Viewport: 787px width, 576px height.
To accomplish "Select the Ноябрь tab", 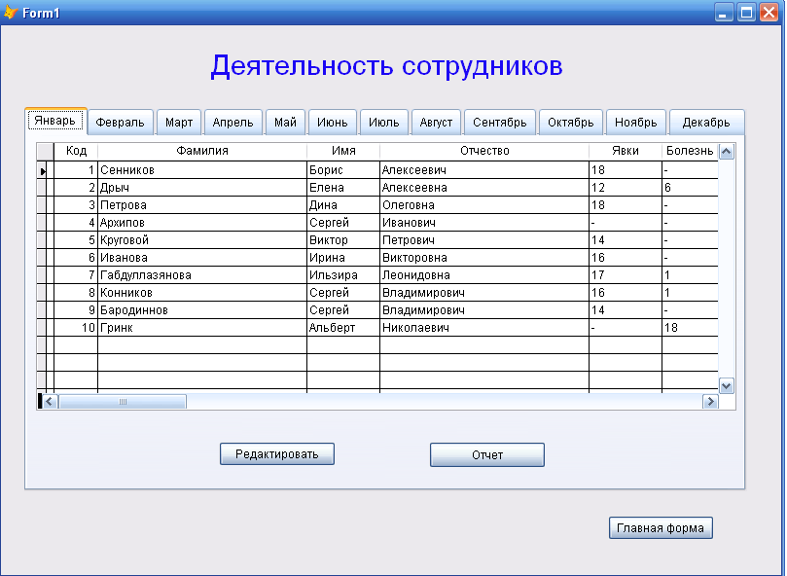I will click(636, 122).
